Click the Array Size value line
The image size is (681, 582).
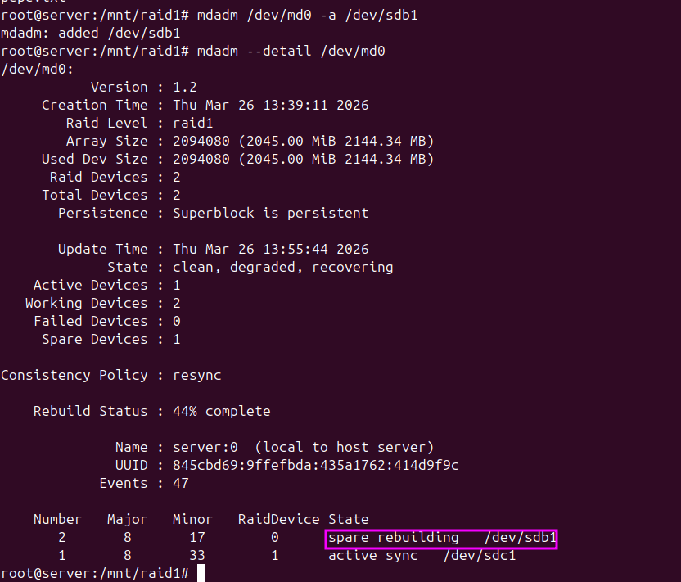point(303,141)
